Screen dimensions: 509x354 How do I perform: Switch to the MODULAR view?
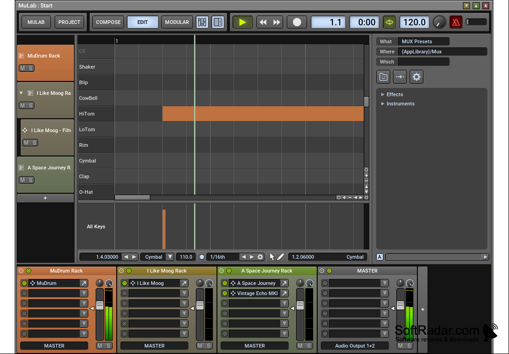(177, 22)
